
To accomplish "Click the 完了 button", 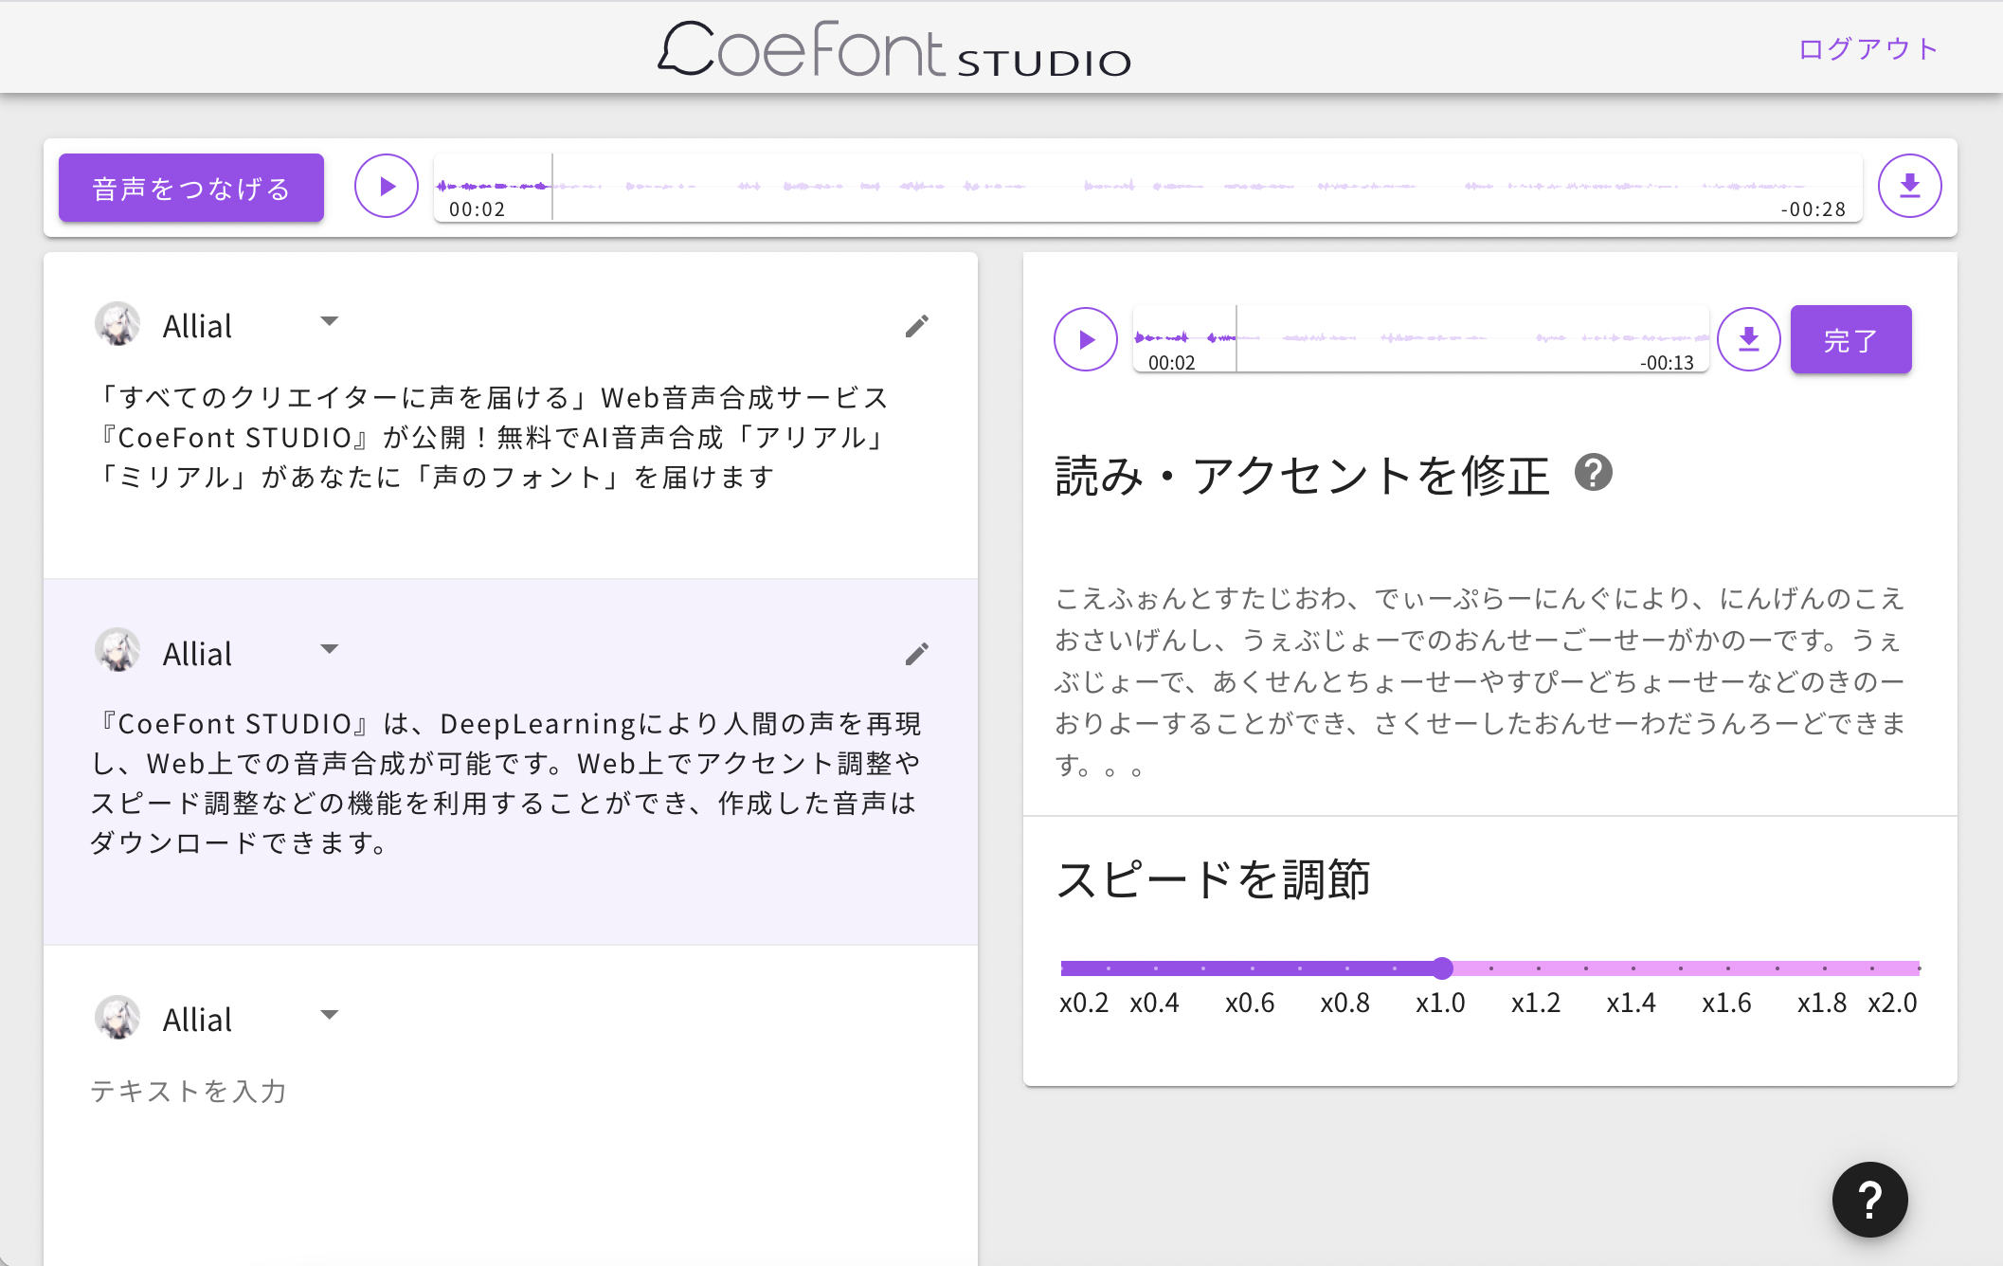I will [x=1850, y=339].
